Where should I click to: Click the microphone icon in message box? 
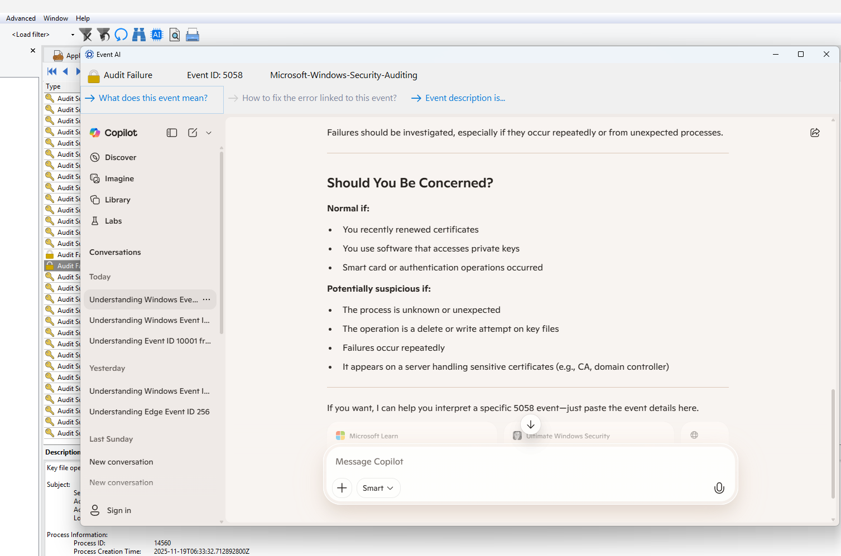click(x=719, y=488)
